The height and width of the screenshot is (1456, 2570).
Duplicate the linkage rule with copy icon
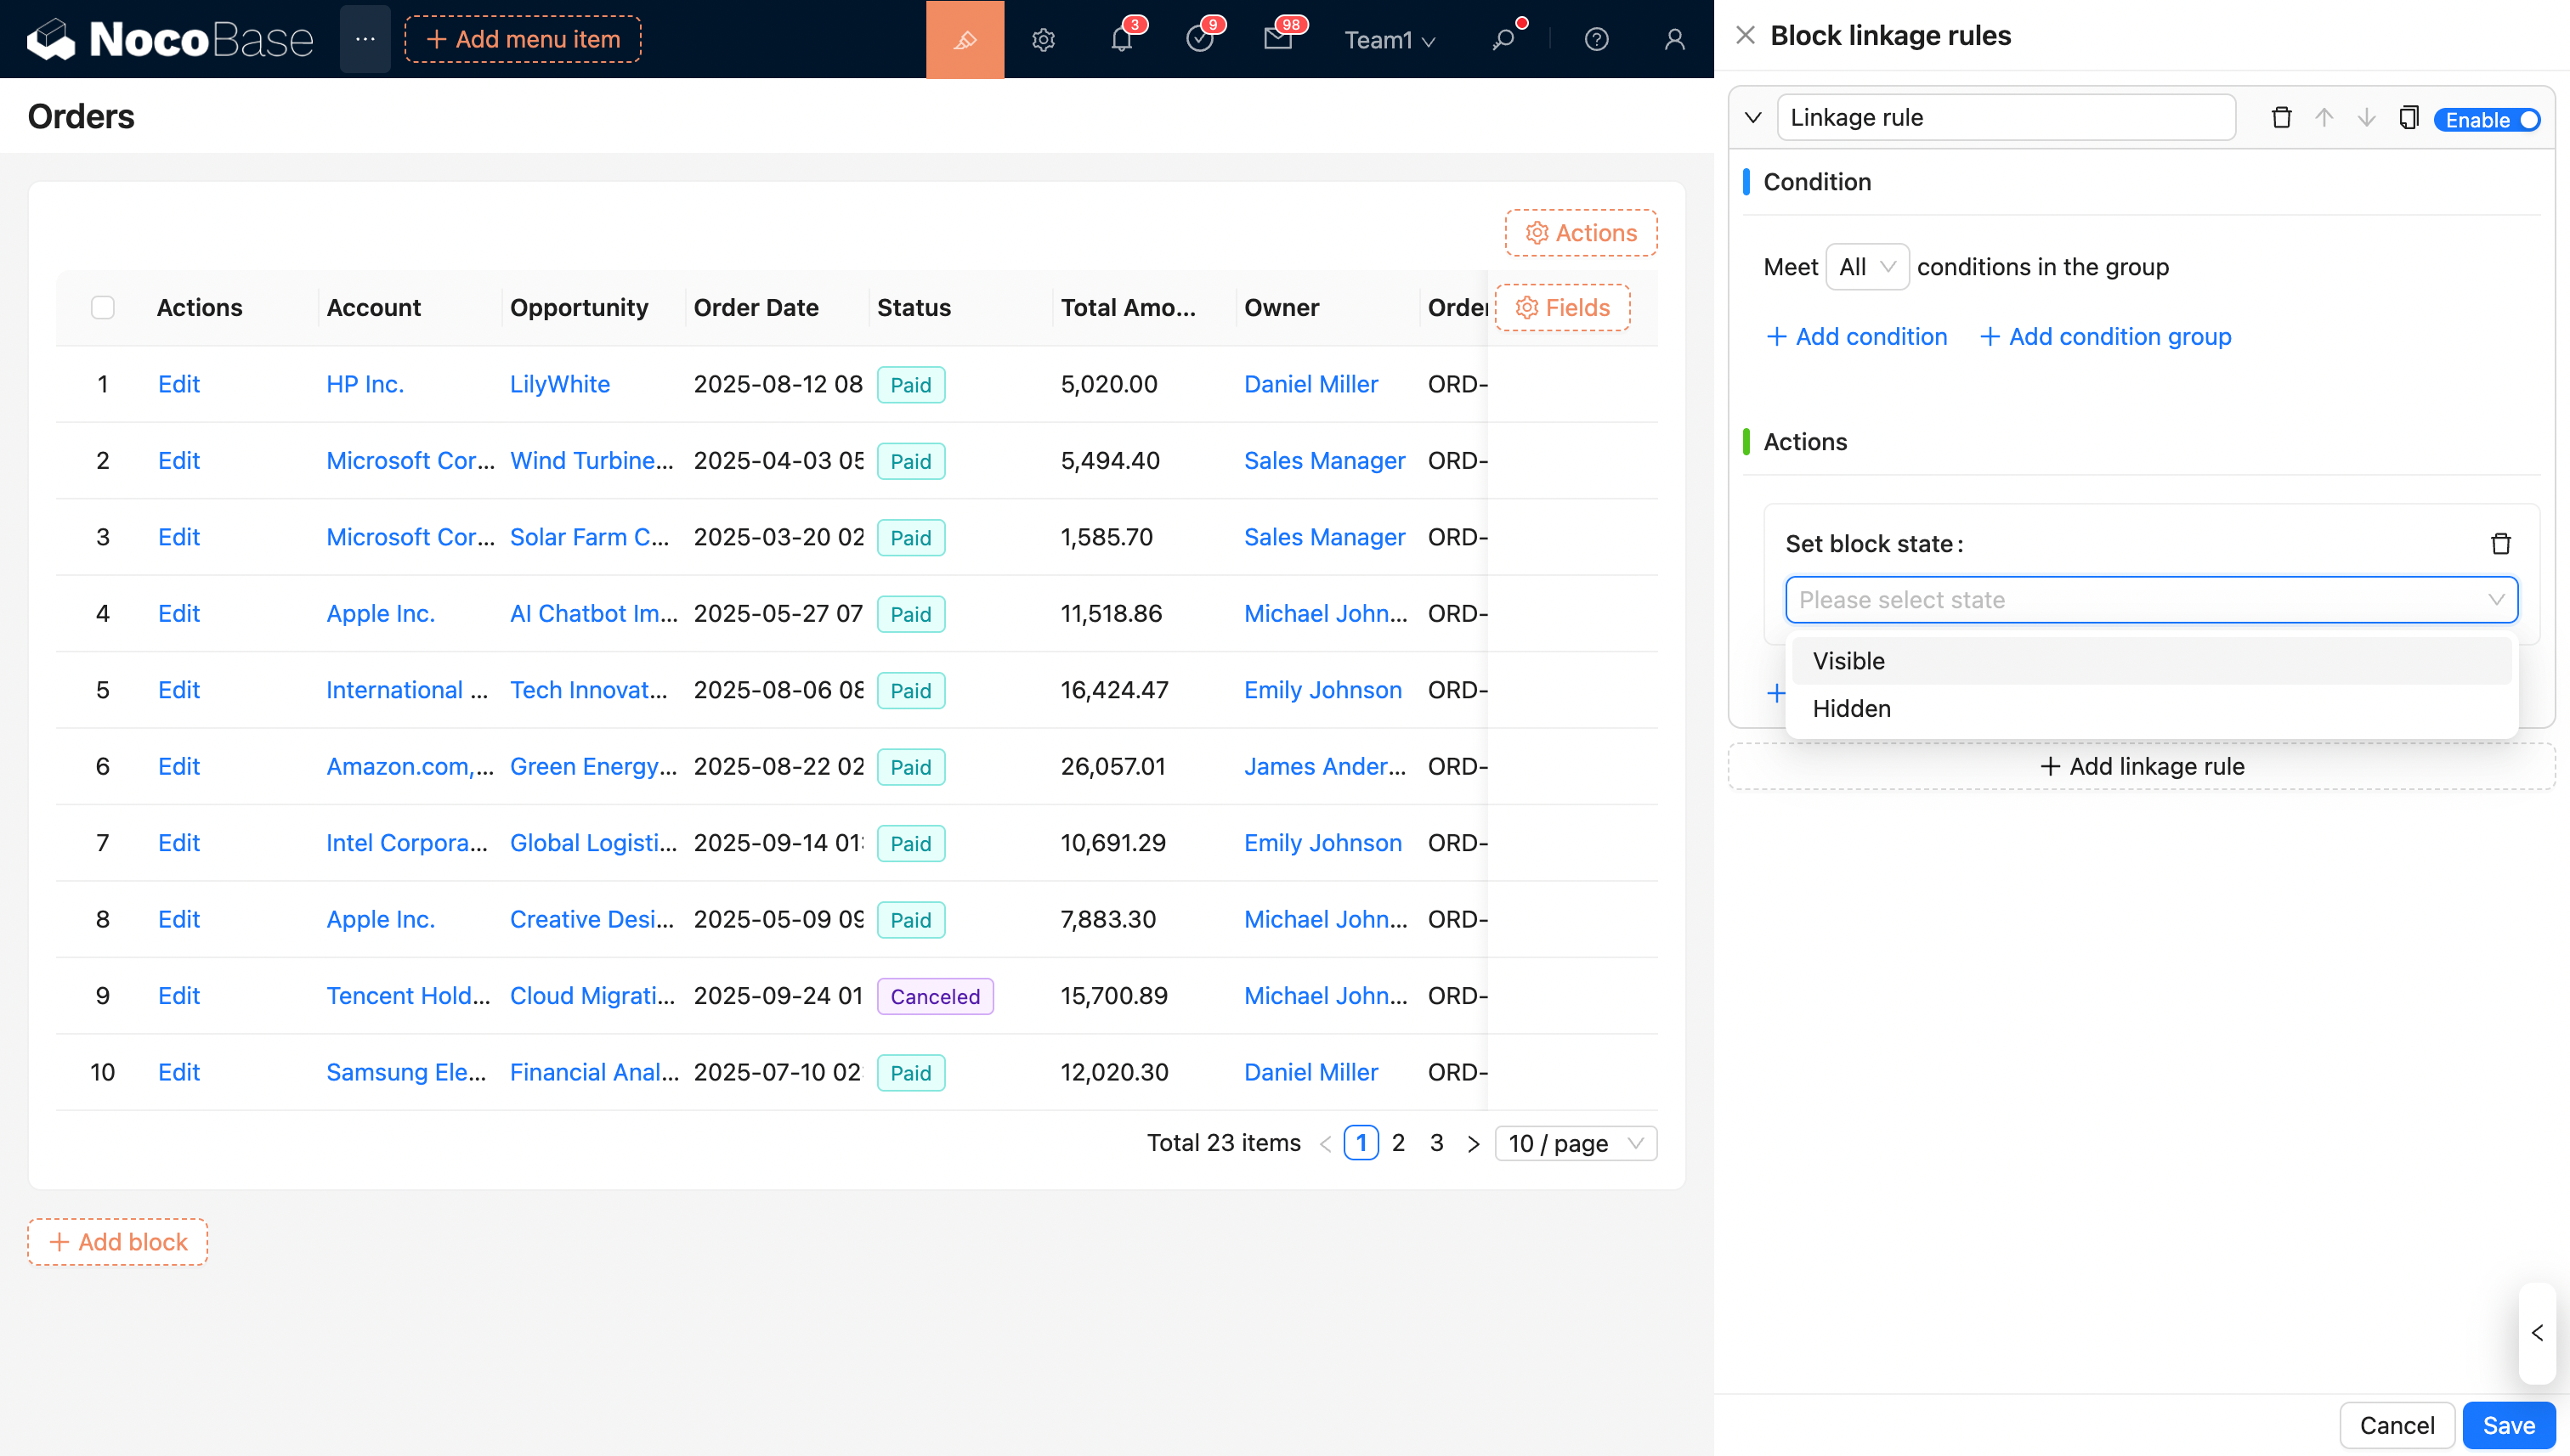click(2408, 118)
